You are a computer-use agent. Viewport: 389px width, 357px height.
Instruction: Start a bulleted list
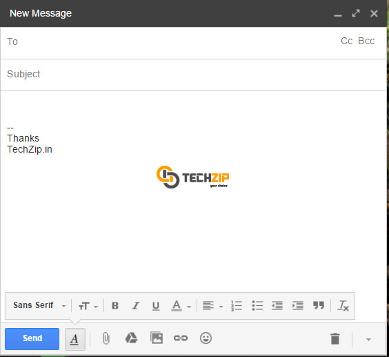tap(257, 306)
